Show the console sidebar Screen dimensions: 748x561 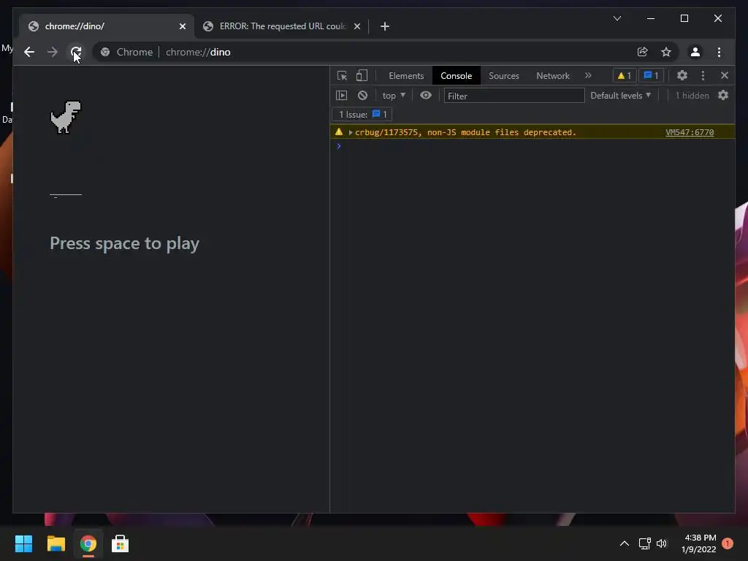point(342,96)
